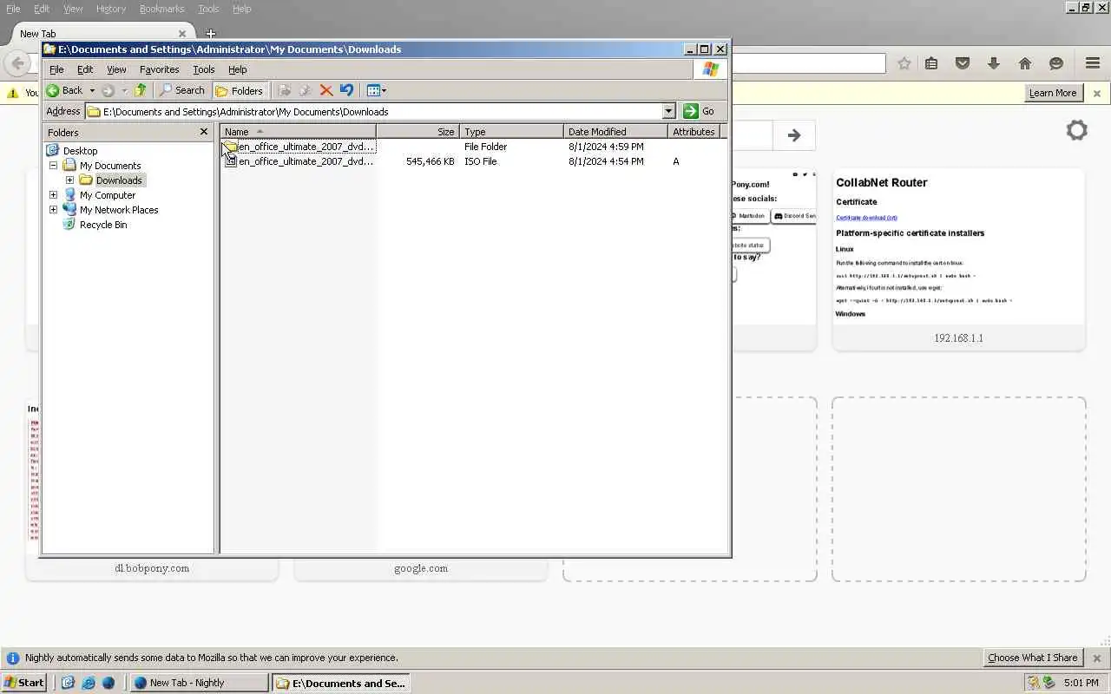Click the Learn More notification button

click(1052, 93)
